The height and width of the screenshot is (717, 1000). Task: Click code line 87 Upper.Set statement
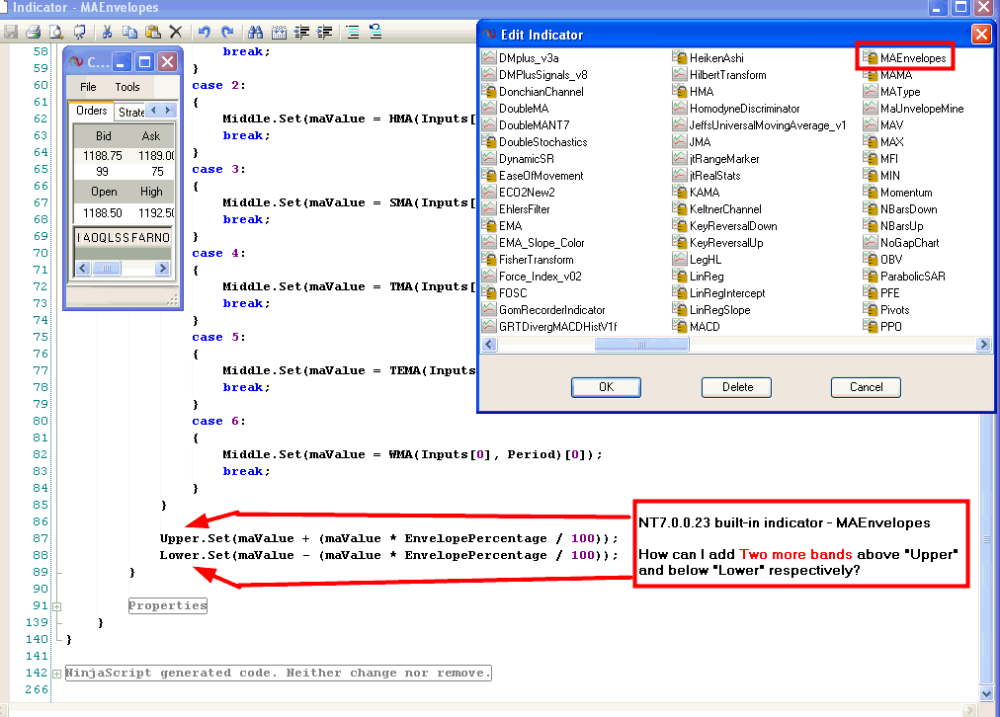[x=388, y=538]
